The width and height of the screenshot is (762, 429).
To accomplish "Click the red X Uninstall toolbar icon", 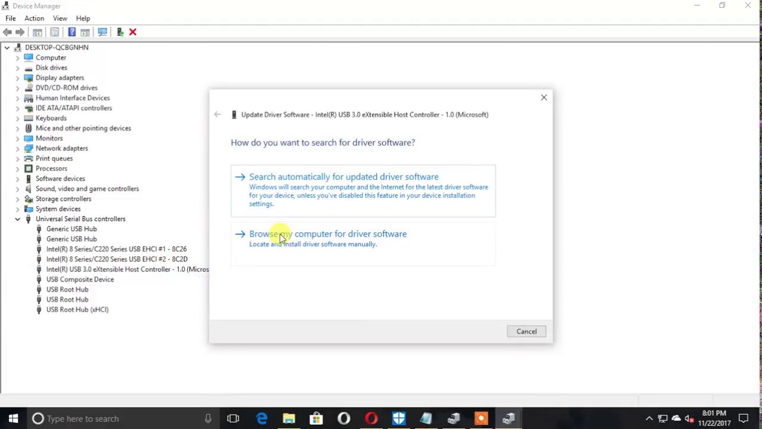I will (133, 32).
